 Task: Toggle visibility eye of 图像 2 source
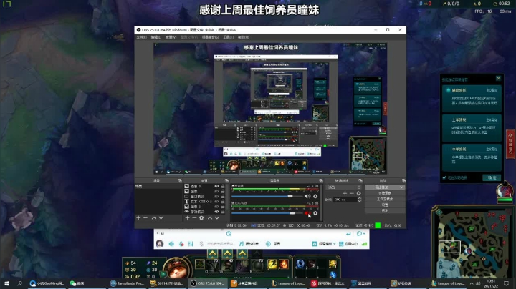click(x=216, y=207)
